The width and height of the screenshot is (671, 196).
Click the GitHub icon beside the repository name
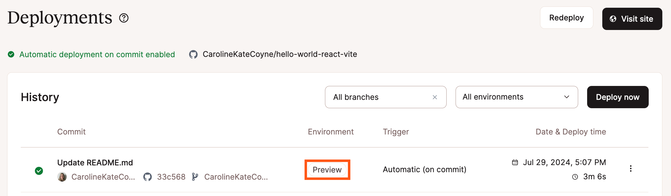[193, 54]
